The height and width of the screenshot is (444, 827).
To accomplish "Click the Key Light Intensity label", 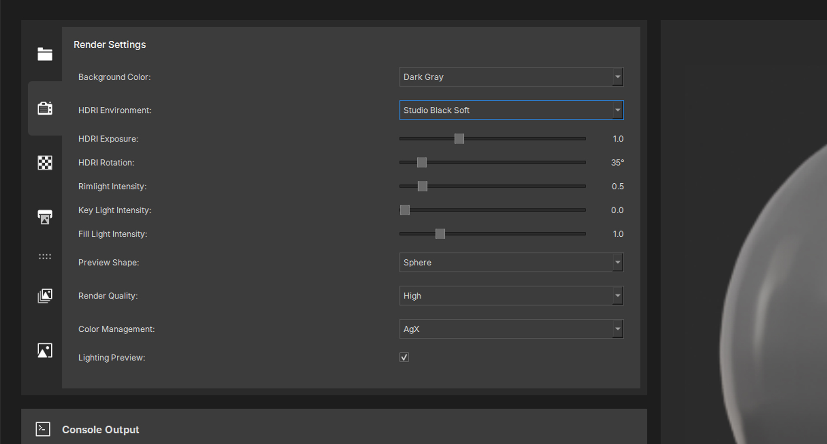I will coord(115,210).
